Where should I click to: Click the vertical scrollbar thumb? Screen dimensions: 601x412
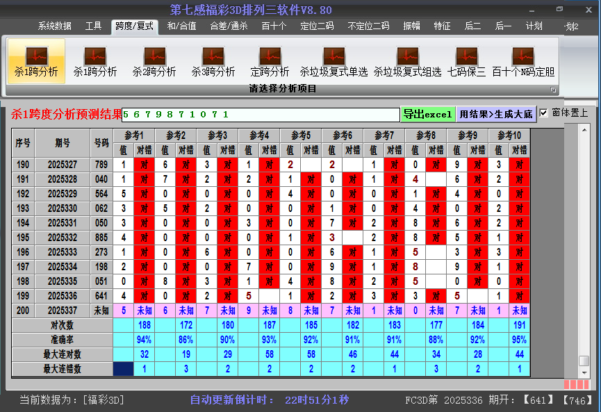584,361
